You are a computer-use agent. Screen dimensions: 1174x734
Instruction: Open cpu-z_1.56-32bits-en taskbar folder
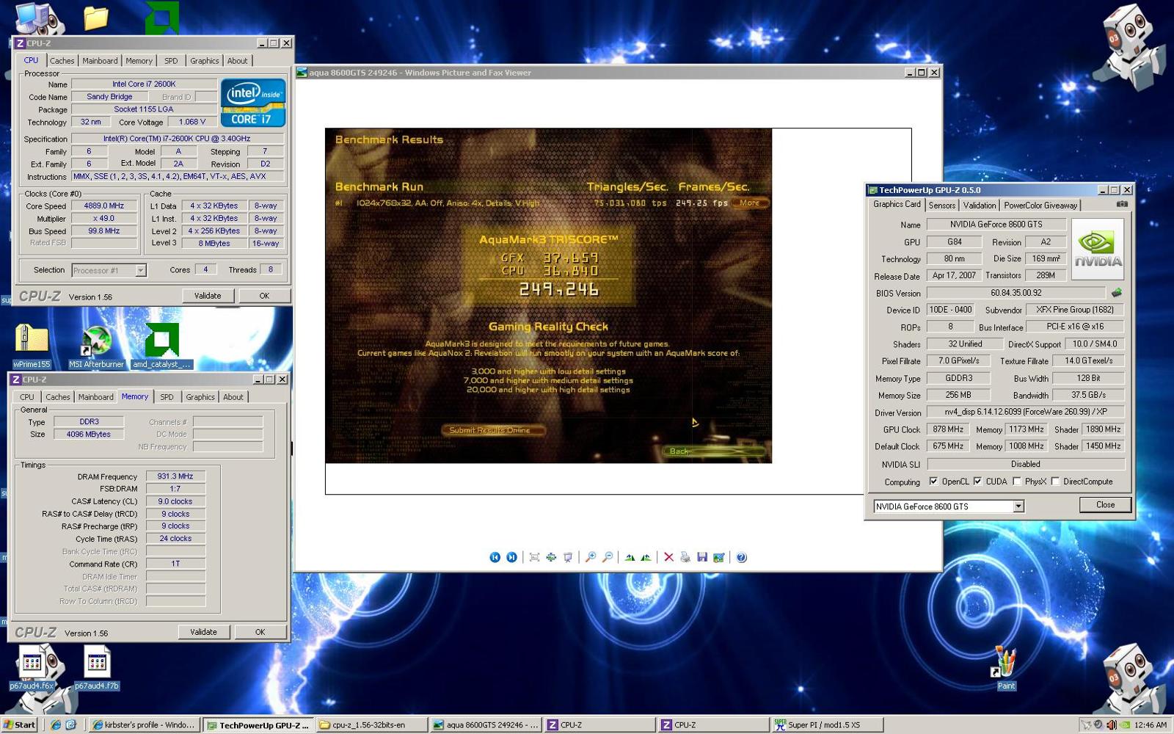(371, 724)
